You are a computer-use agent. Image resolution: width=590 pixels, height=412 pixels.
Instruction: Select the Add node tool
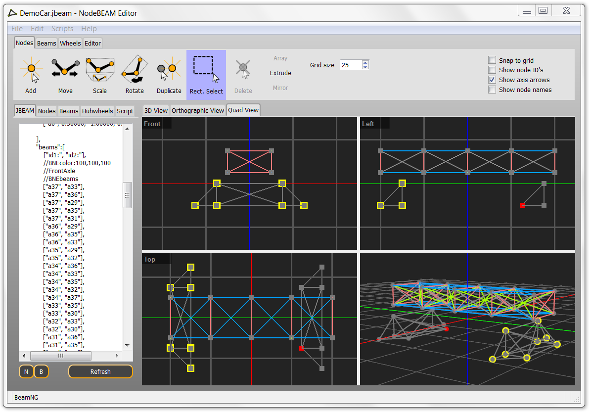(x=31, y=75)
